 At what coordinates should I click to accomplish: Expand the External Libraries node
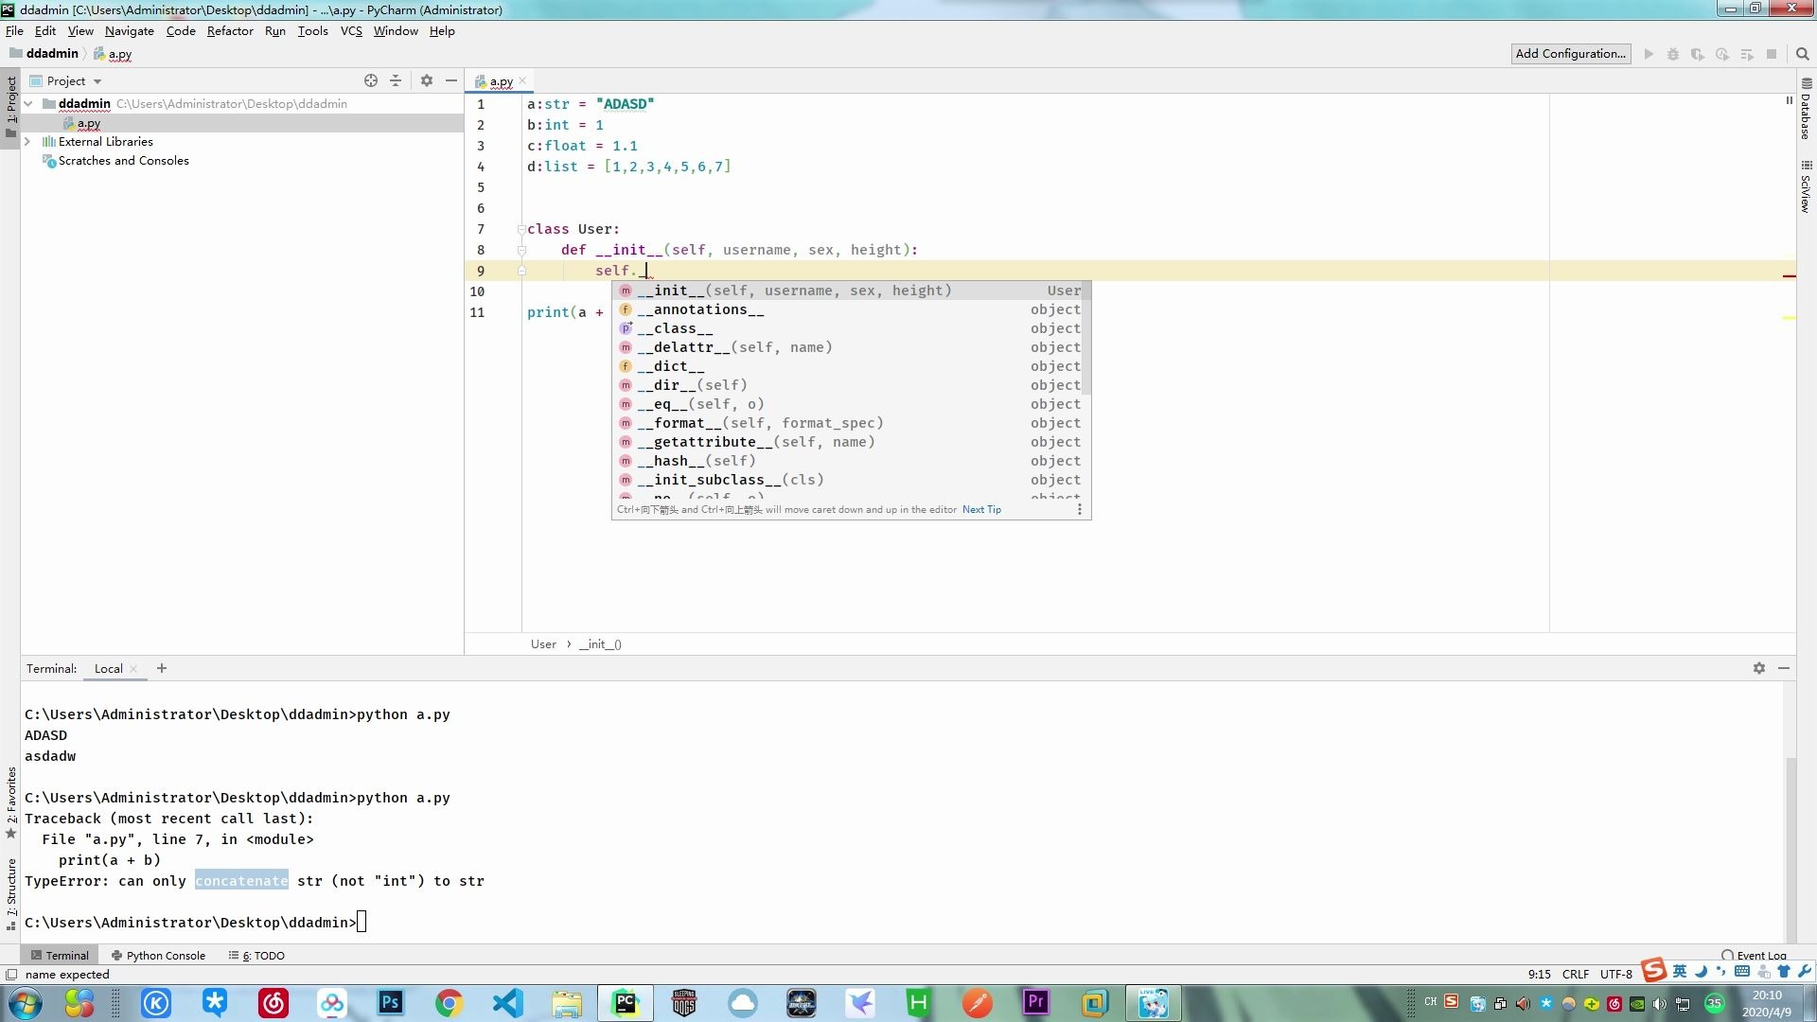point(29,141)
